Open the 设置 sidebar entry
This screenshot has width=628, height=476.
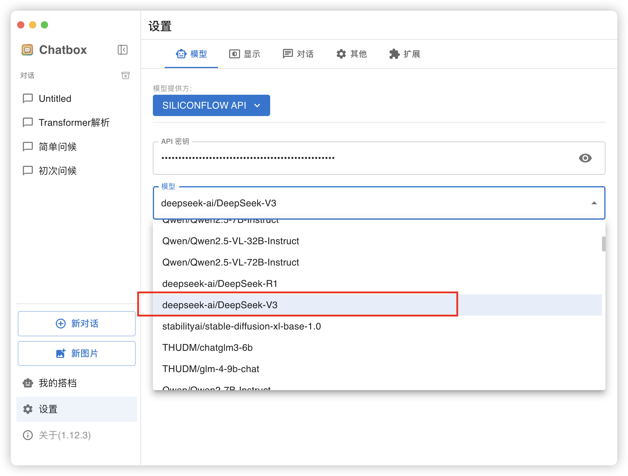pos(77,409)
